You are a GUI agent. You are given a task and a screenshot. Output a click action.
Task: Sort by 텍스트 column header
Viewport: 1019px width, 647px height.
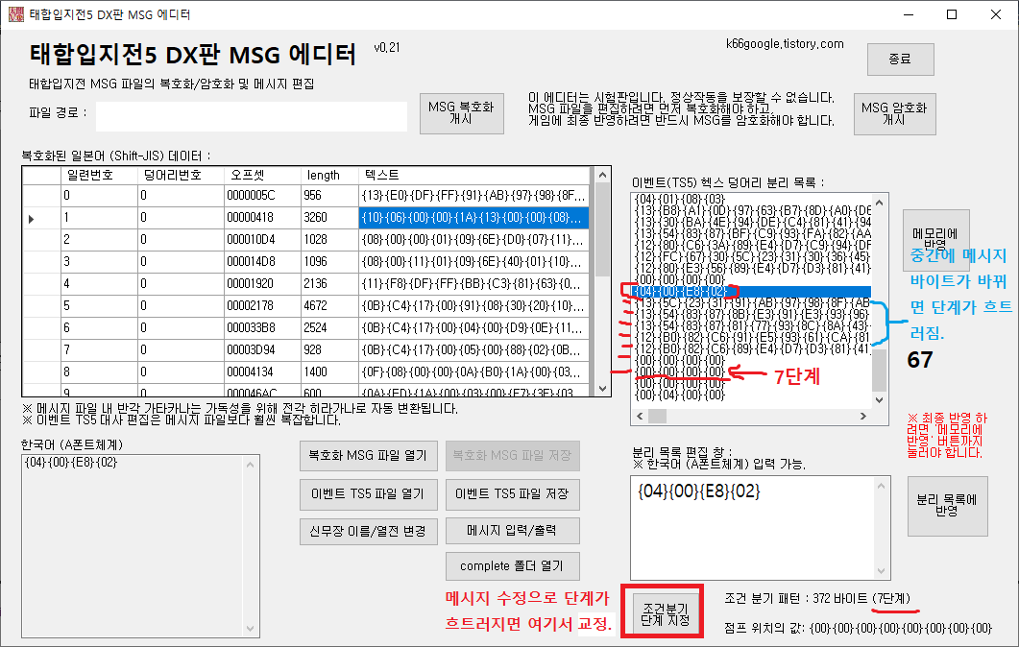click(473, 176)
